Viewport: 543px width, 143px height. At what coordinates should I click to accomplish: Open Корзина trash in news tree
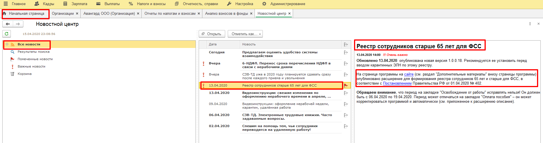click(x=25, y=74)
